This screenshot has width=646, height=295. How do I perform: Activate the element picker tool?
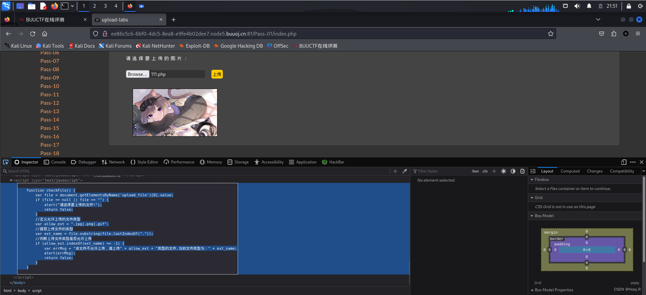[6, 162]
